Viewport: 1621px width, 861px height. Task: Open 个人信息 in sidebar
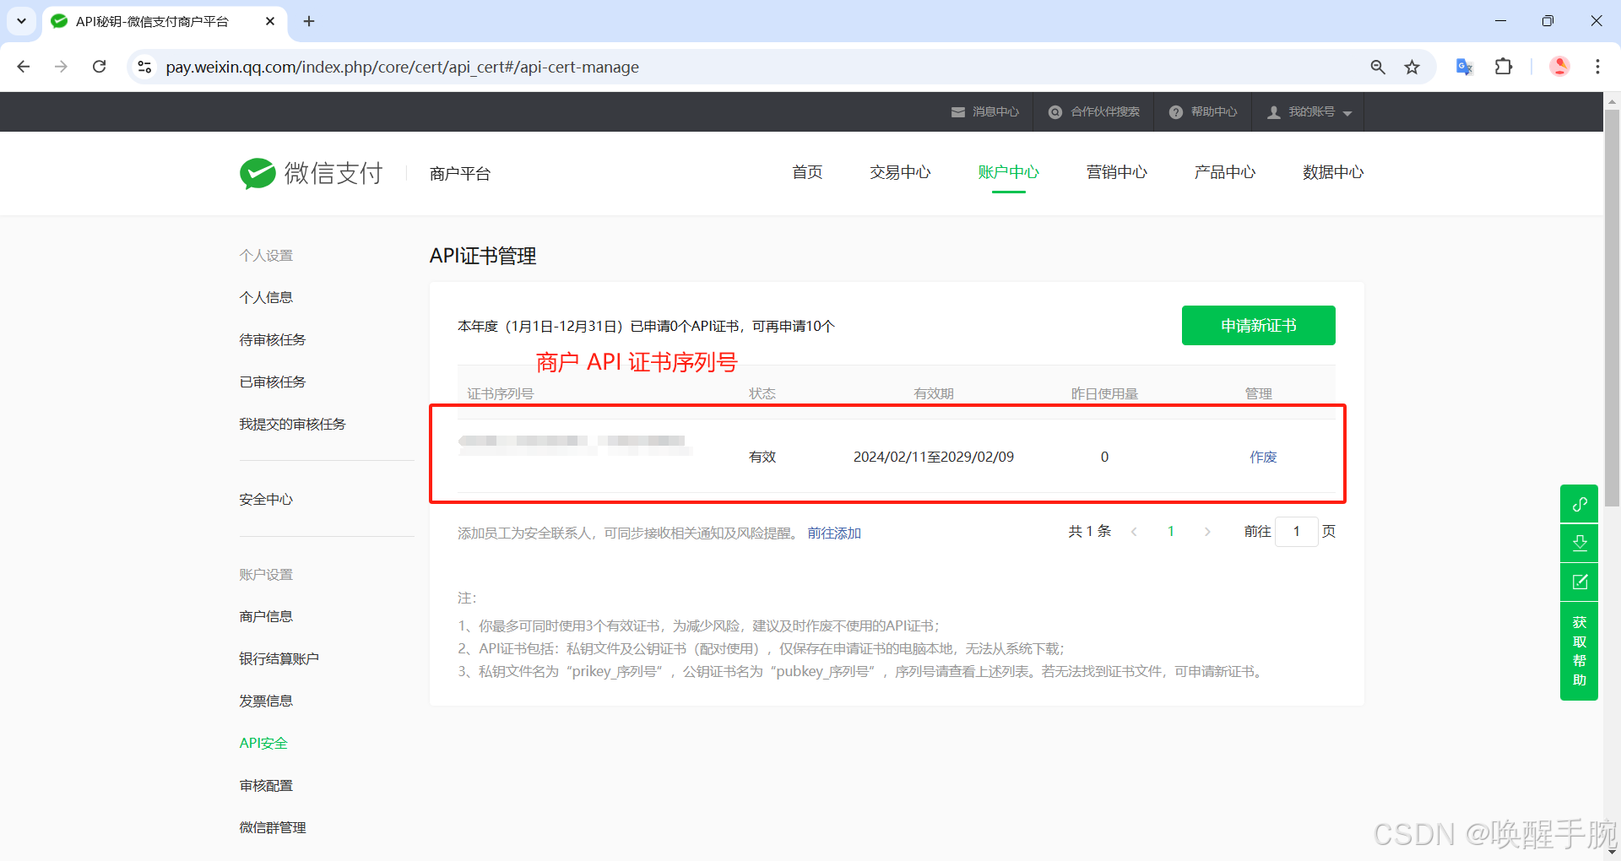coord(266,297)
